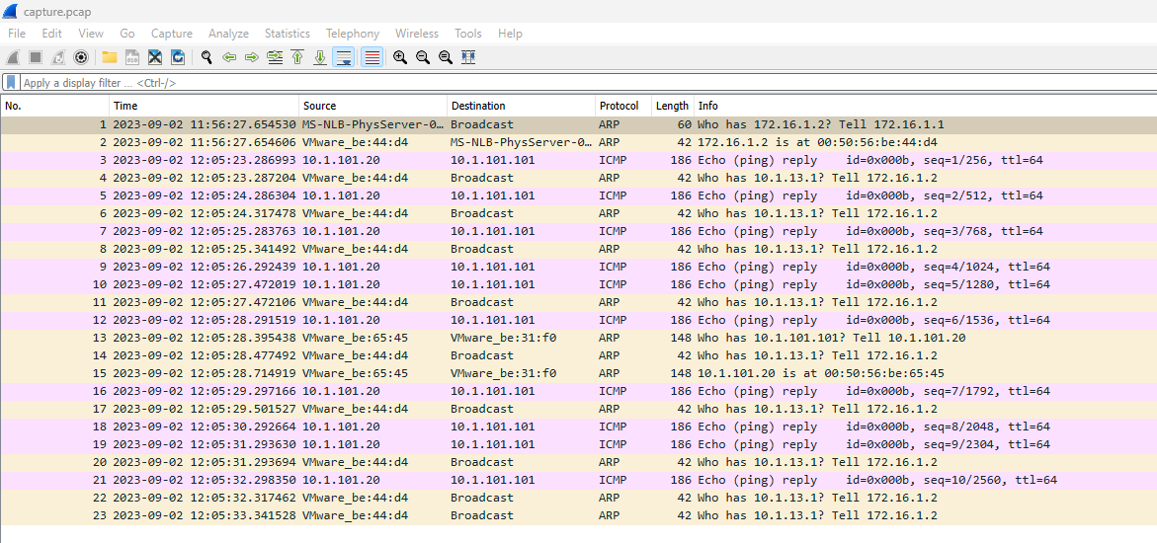Screen dimensions: 1157x543
Task: Click the reload capture file icon
Action: pos(178,57)
